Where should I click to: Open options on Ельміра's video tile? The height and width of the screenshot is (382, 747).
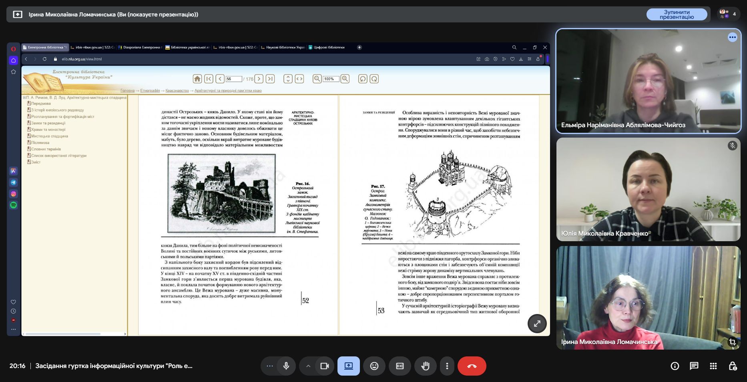point(732,37)
